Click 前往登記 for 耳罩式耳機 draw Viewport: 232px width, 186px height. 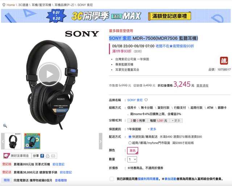(58, 164)
